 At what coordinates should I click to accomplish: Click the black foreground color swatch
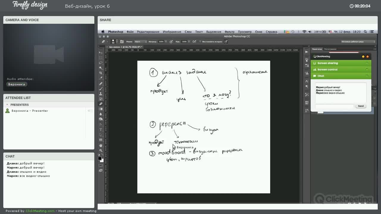pos(100,158)
